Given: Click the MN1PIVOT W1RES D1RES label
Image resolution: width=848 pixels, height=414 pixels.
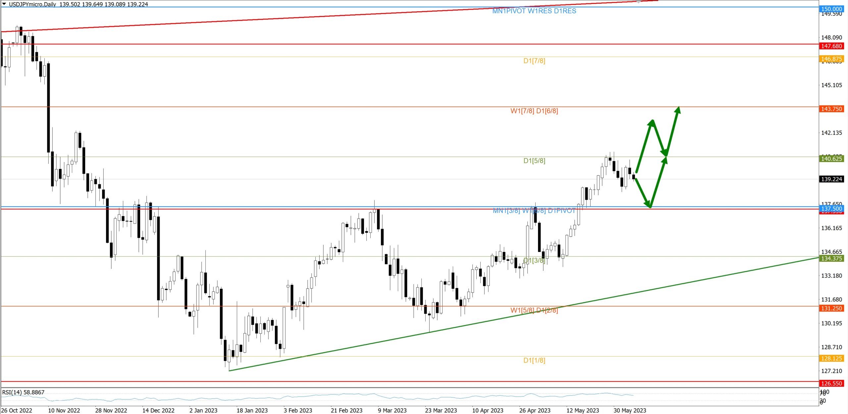Looking at the screenshot, I should 534,11.
